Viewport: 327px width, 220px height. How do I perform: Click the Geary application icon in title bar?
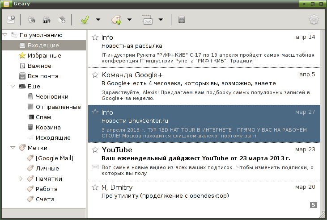[6, 4]
